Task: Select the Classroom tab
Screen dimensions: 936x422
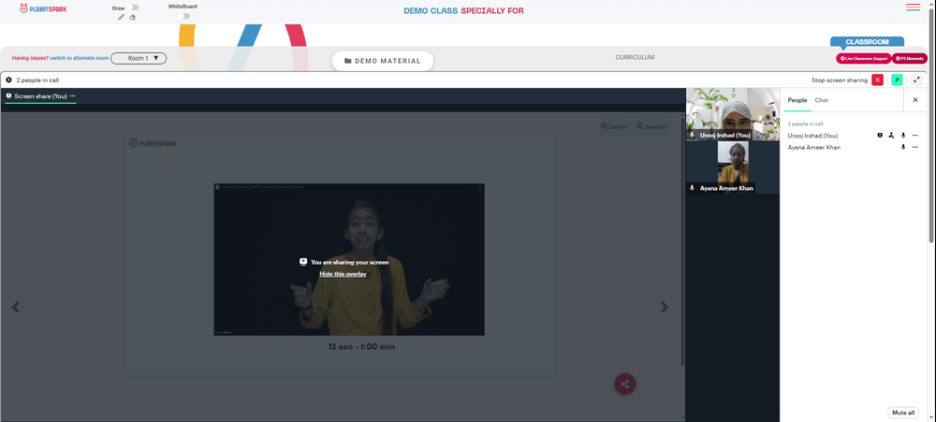Action: (867, 42)
